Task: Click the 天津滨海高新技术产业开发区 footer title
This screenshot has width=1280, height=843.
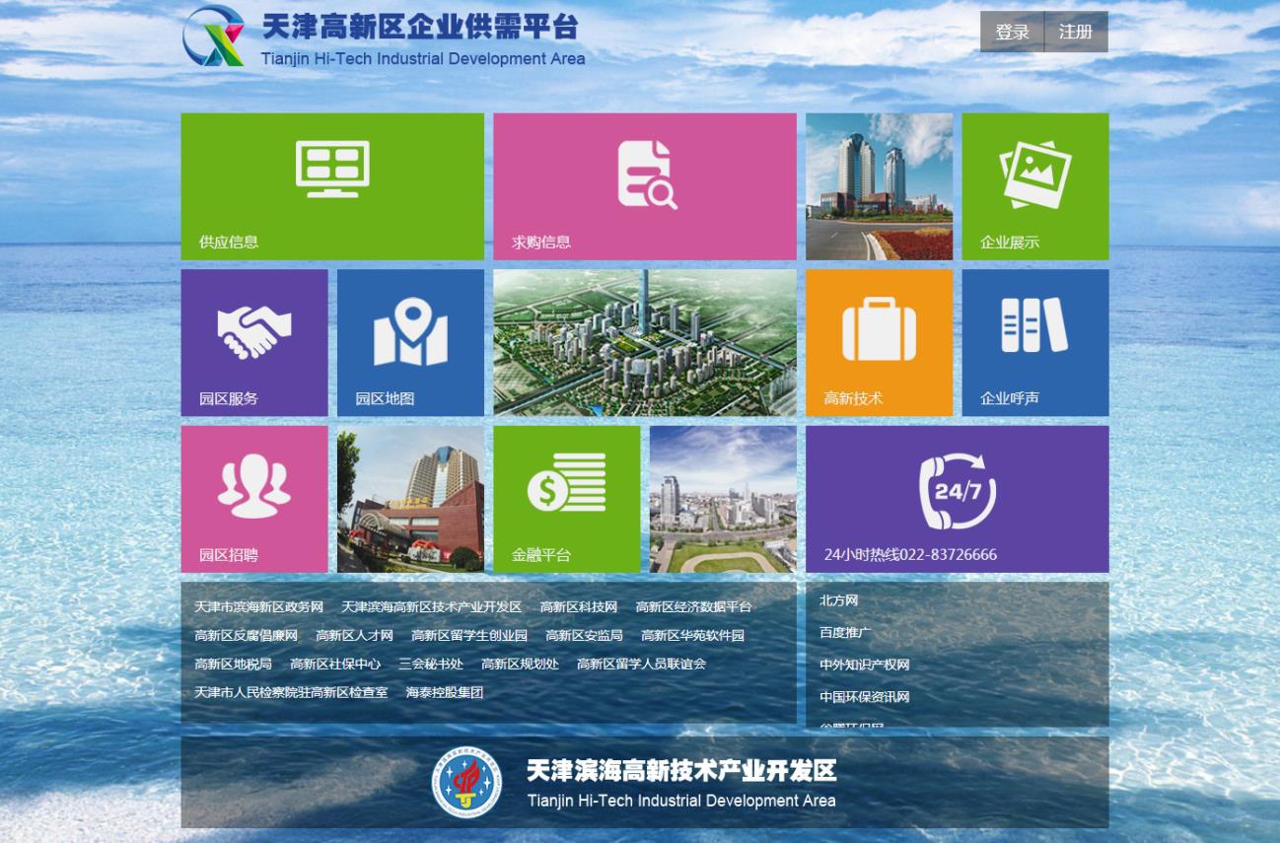Action: tap(681, 770)
